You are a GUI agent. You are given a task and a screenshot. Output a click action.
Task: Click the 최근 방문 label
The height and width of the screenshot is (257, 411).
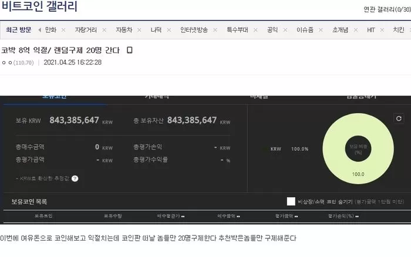pos(18,30)
